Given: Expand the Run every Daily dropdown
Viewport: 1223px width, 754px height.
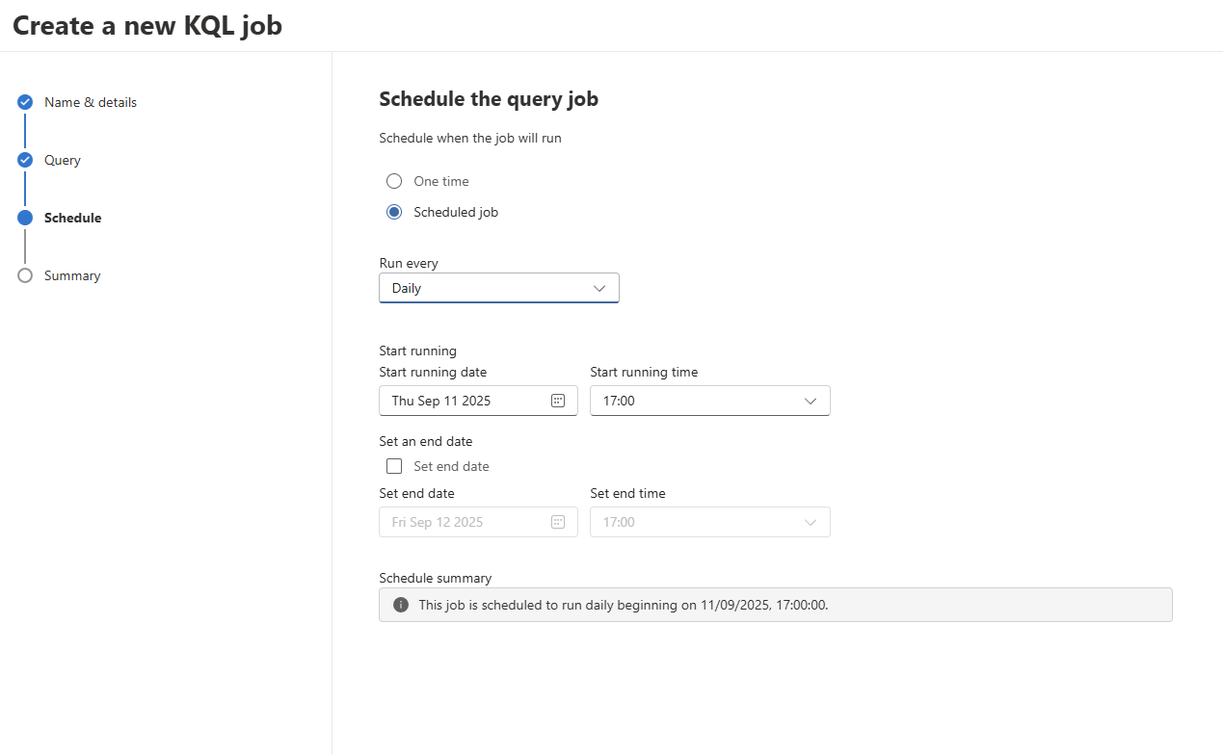Looking at the screenshot, I should pyautogui.click(x=498, y=288).
